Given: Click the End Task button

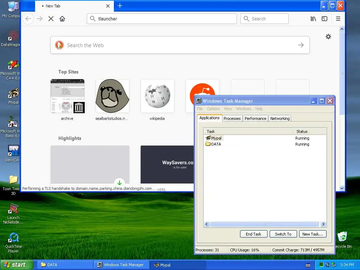Looking at the screenshot, I should [253, 234].
